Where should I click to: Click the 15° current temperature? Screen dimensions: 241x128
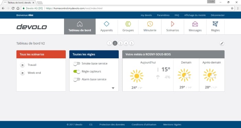pos(166,69)
